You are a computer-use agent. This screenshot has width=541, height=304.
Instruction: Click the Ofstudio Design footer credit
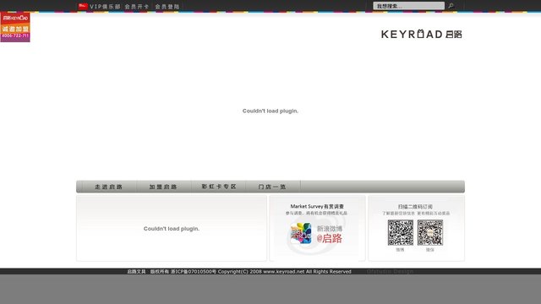[390, 272]
